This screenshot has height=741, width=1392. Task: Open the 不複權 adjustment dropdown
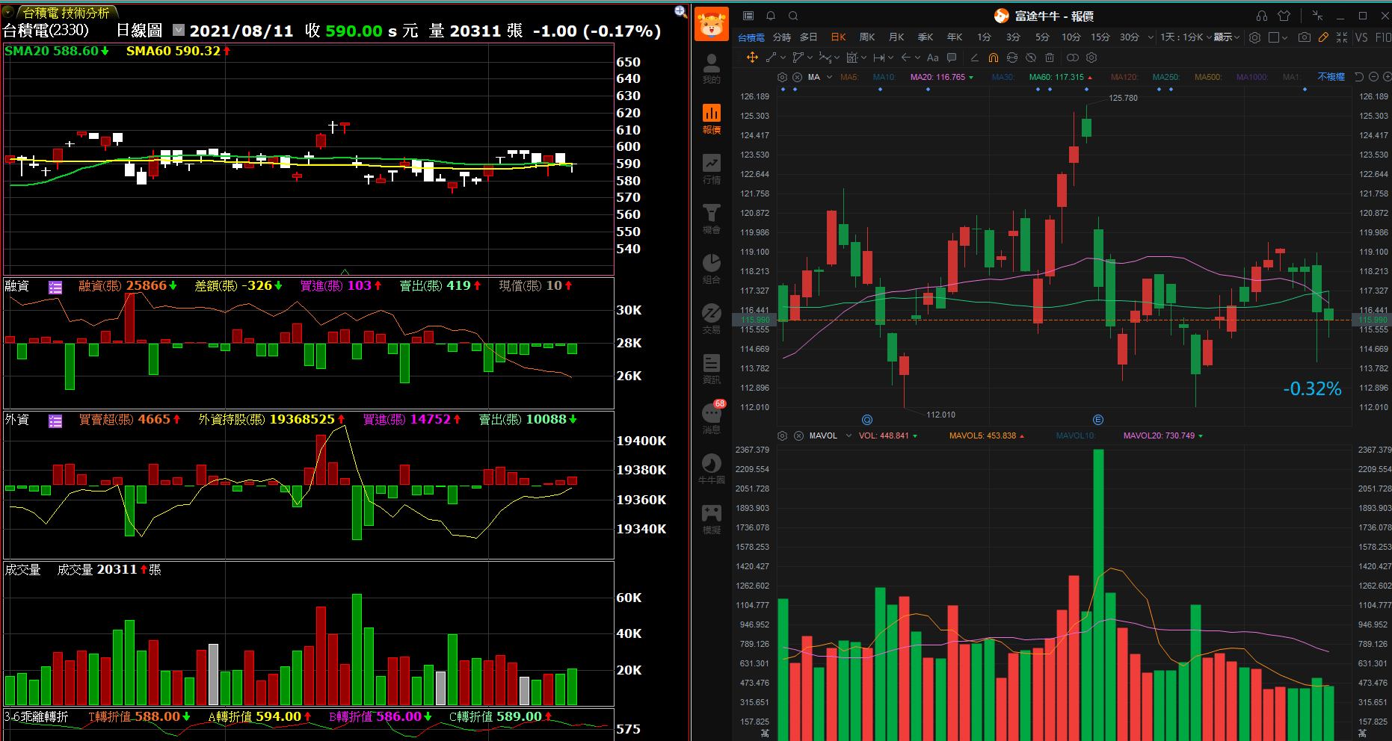pyautogui.click(x=1331, y=77)
